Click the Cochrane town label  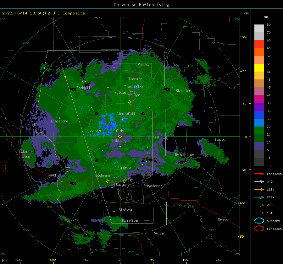103,175
